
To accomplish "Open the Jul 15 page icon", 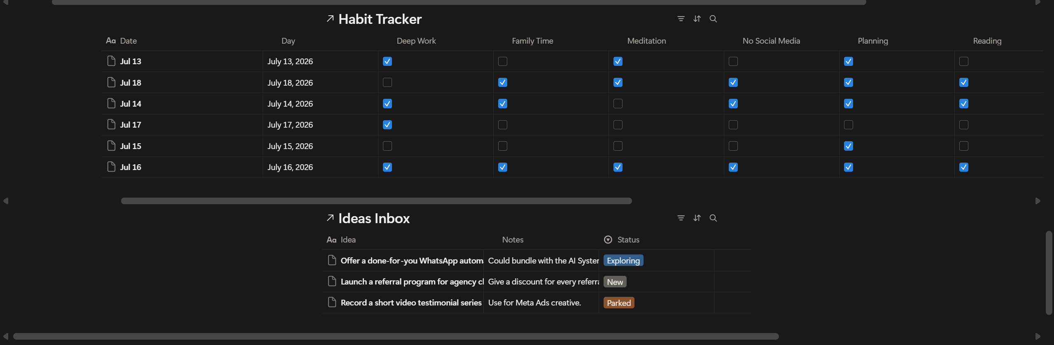I will pos(111,146).
